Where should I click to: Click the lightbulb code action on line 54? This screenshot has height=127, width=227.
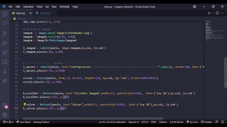click(x=24, y=104)
